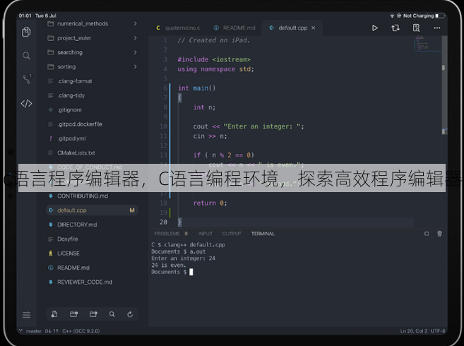Open the Search icon in activity bar
Viewport: 464px width, 346px height.
point(26,56)
